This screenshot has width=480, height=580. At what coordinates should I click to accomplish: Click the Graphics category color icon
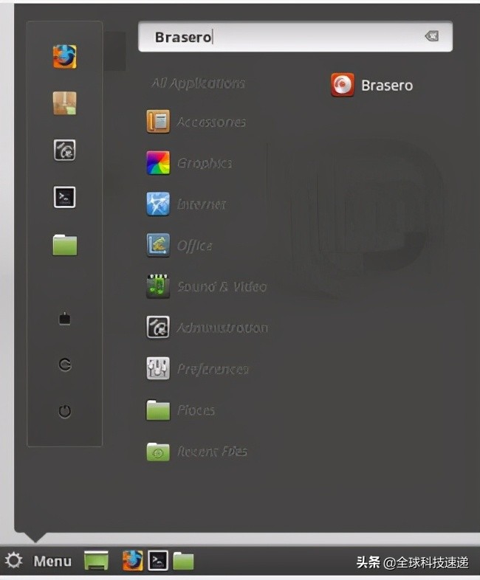[x=158, y=163]
